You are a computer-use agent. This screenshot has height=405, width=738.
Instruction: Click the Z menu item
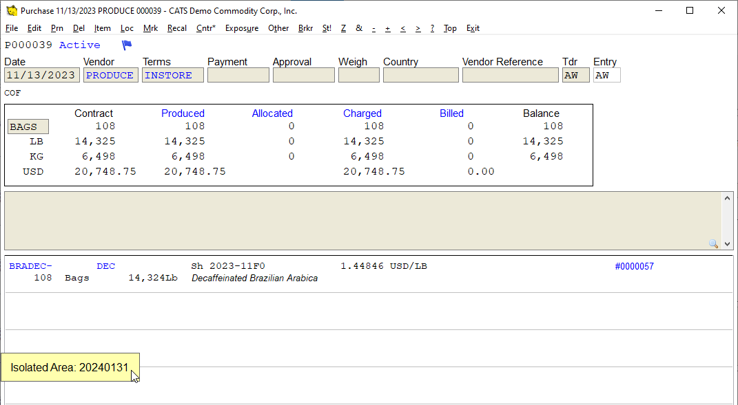(344, 28)
